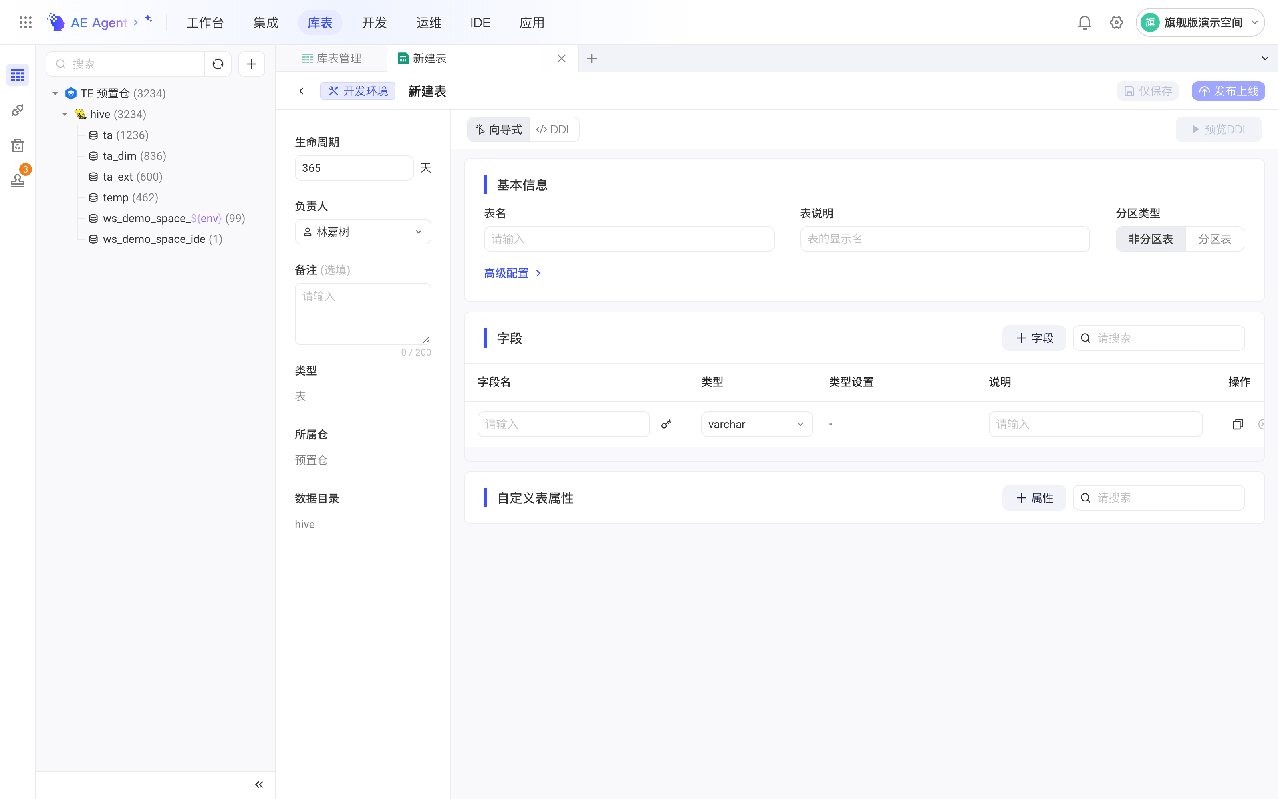This screenshot has height=799, width=1278.
Task: Click the plus button beside search
Action: point(251,64)
